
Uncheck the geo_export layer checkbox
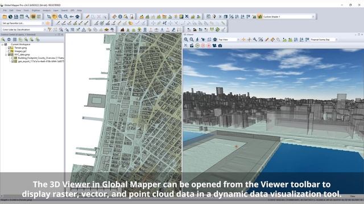pos(13,62)
